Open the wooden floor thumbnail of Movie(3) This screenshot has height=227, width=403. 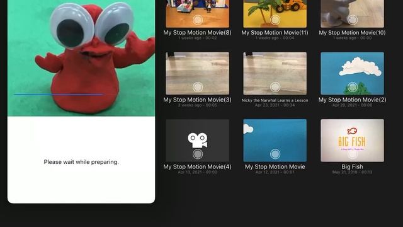[x=197, y=73]
